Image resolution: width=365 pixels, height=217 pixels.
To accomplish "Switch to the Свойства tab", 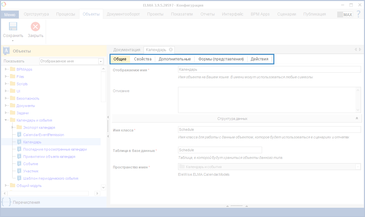I will (143, 59).
